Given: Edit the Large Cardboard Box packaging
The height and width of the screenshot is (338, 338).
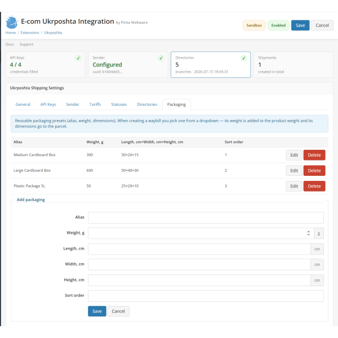Looking at the screenshot, I should pos(294,171).
